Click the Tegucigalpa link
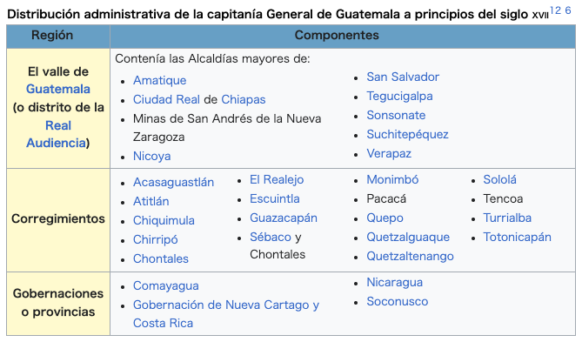The image size is (582, 342). tap(399, 97)
